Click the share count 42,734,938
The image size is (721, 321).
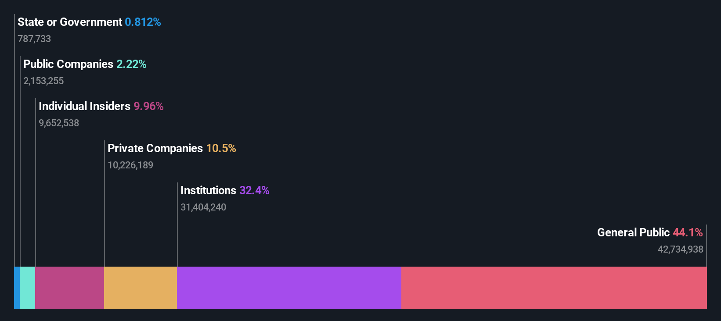pos(681,249)
